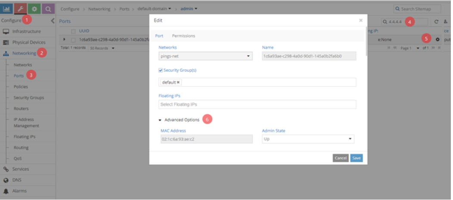Click the ports search box with 4.4.4.4

(x=404, y=22)
